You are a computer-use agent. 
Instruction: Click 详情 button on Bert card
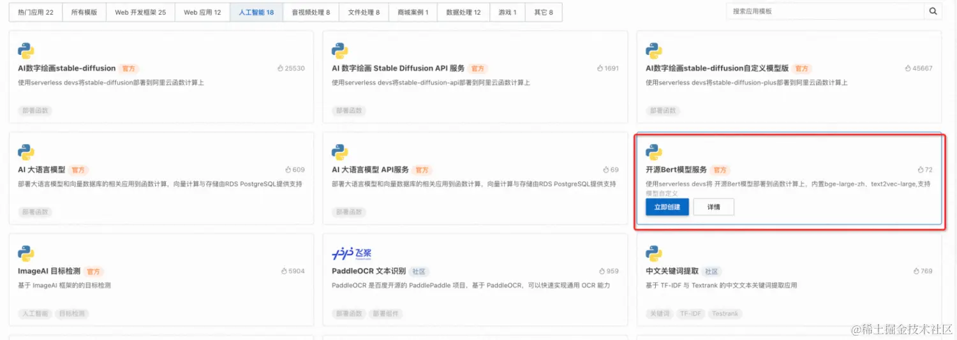click(x=714, y=207)
